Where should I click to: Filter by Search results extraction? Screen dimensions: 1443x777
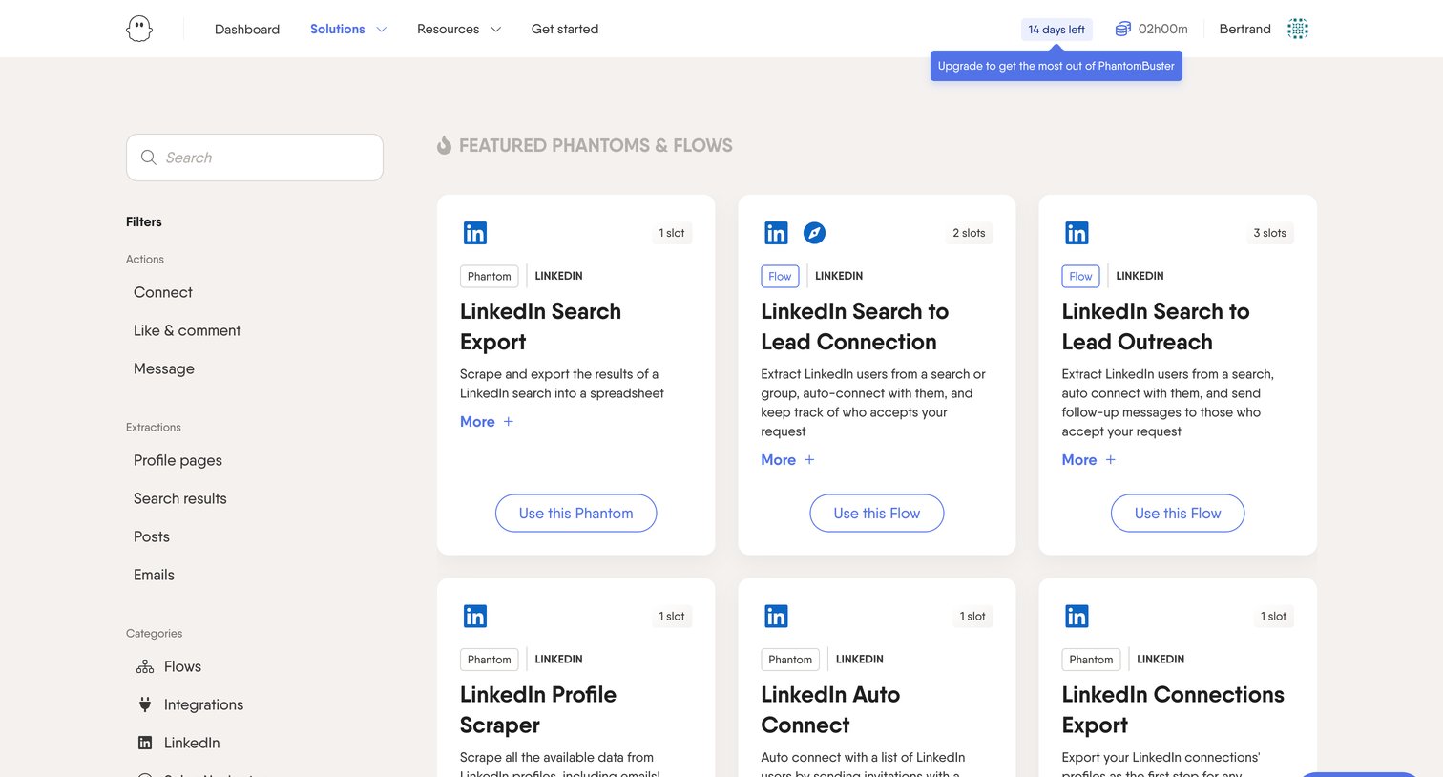pos(180,498)
